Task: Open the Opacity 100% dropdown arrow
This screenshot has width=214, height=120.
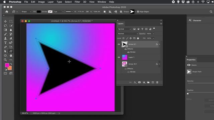Action: (x=153, y=34)
